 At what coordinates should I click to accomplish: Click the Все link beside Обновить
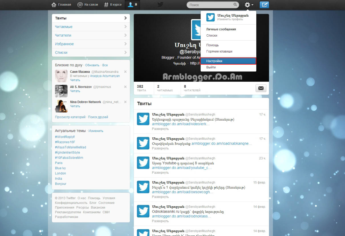click(x=105, y=65)
